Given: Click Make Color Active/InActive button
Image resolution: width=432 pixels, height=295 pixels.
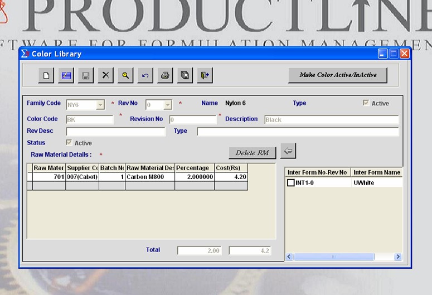Looking at the screenshot, I should tap(338, 75).
